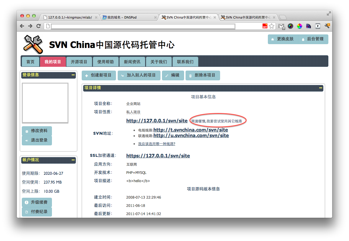Screen dimensions: 349x241
Task: Click the 升级续费 button
Action: click(37, 202)
